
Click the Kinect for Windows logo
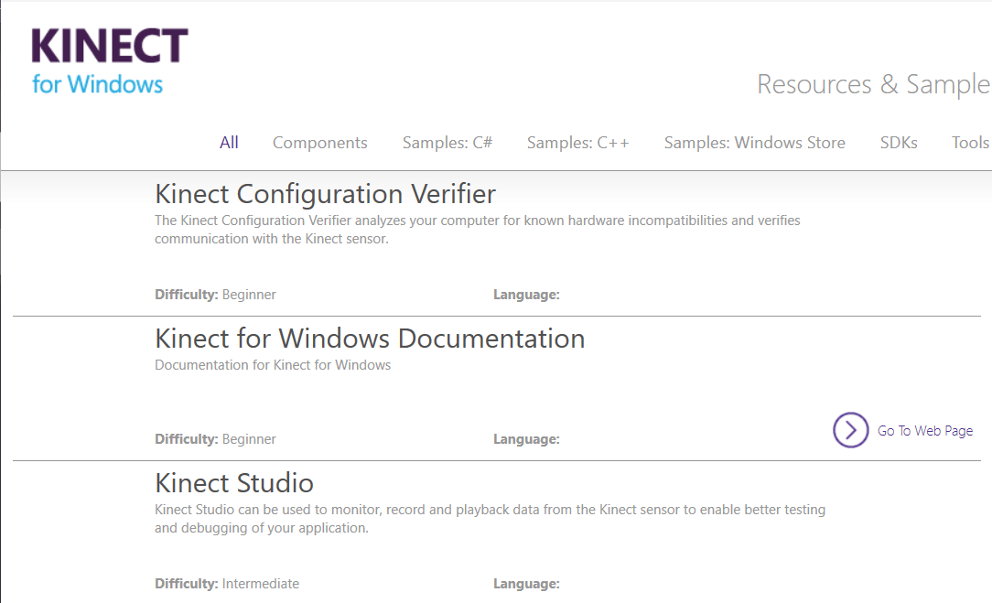(110, 60)
